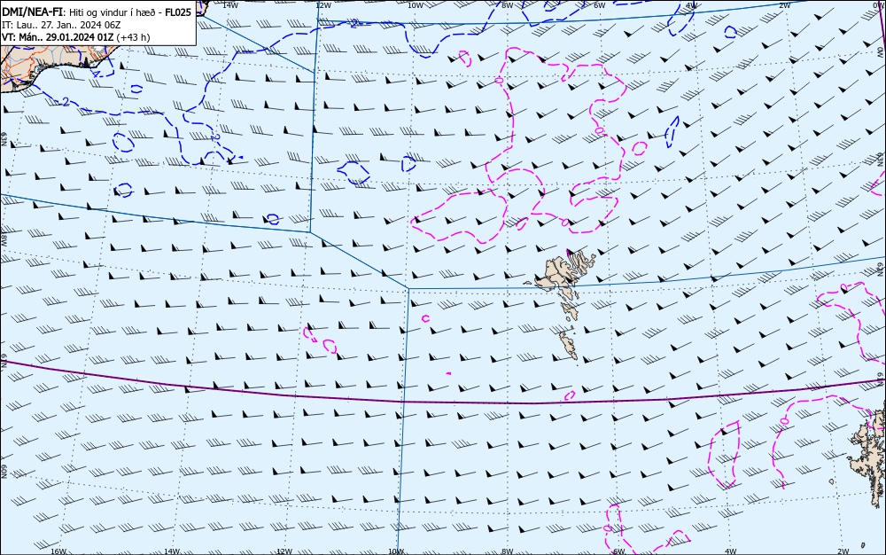The width and height of the screenshot is (886, 555).
Task: Click the 4W label on the bottom axis
Action: pyautogui.click(x=731, y=551)
